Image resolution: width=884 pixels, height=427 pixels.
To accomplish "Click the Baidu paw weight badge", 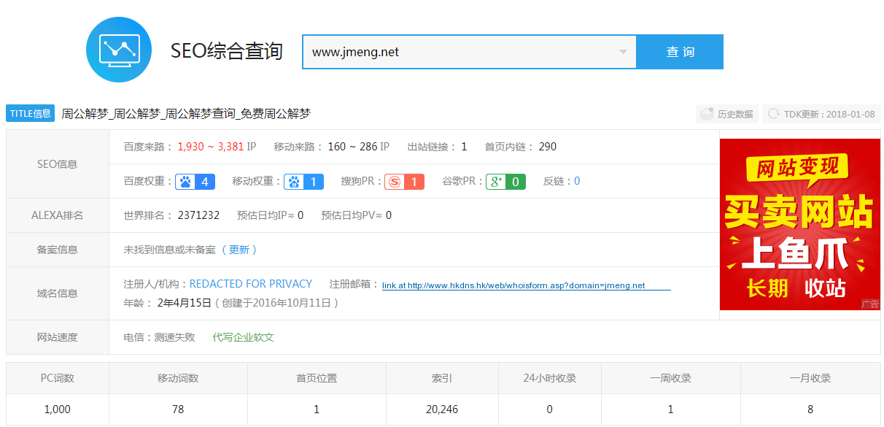I will point(195,182).
